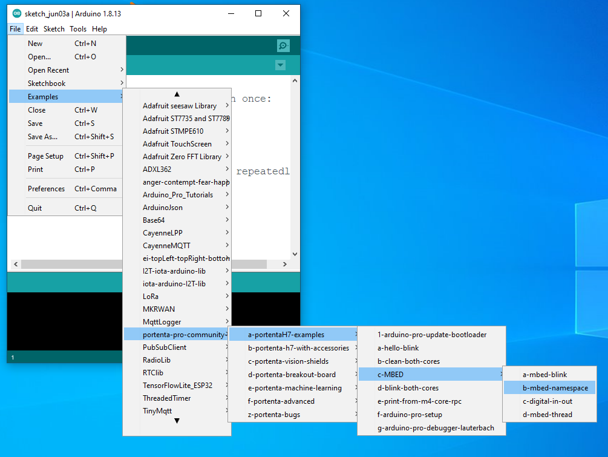Choose Open... from the File menu
The height and width of the screenshot is (457, 608).
[67, 57]
